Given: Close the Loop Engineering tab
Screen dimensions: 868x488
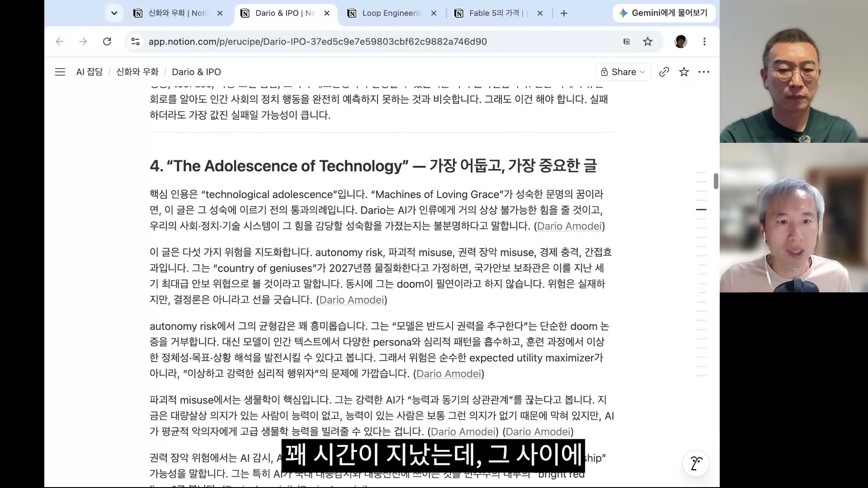Looking at the screenshot, I should (x=434, y=13).
